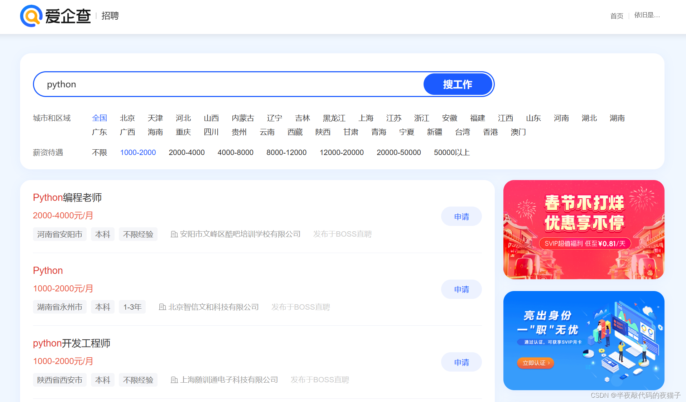The image size is (686, 402).
Task: Filter jobs by 澳门
Action: tap(518, 132)
